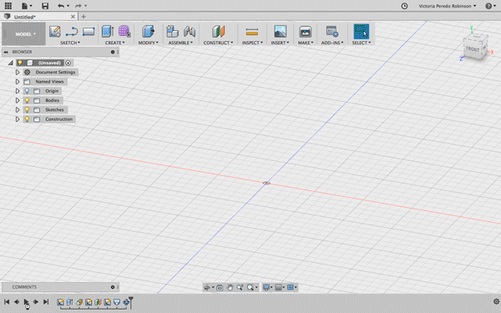Activate the Select tool icon
The height and width of the screenshot is (313, 501).
click(x=362, y=32)
